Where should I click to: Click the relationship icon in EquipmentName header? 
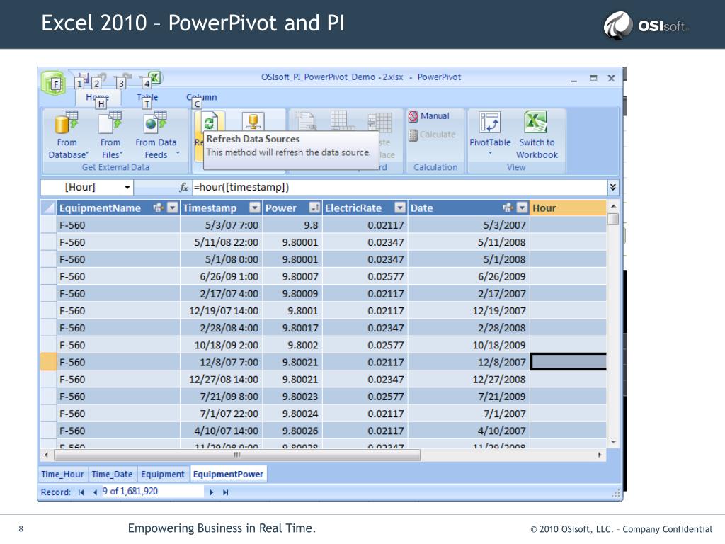click(x=158, y=208)
